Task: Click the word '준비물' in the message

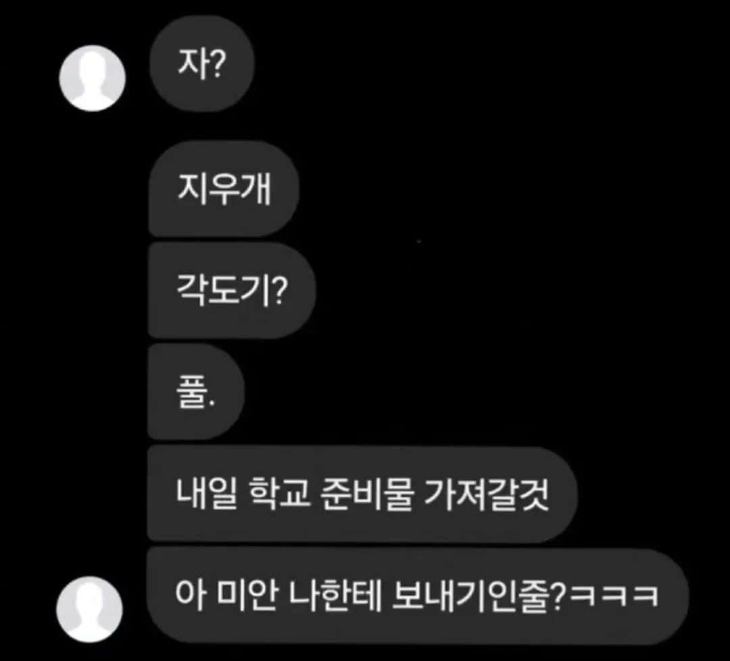Action: (367, 494)
